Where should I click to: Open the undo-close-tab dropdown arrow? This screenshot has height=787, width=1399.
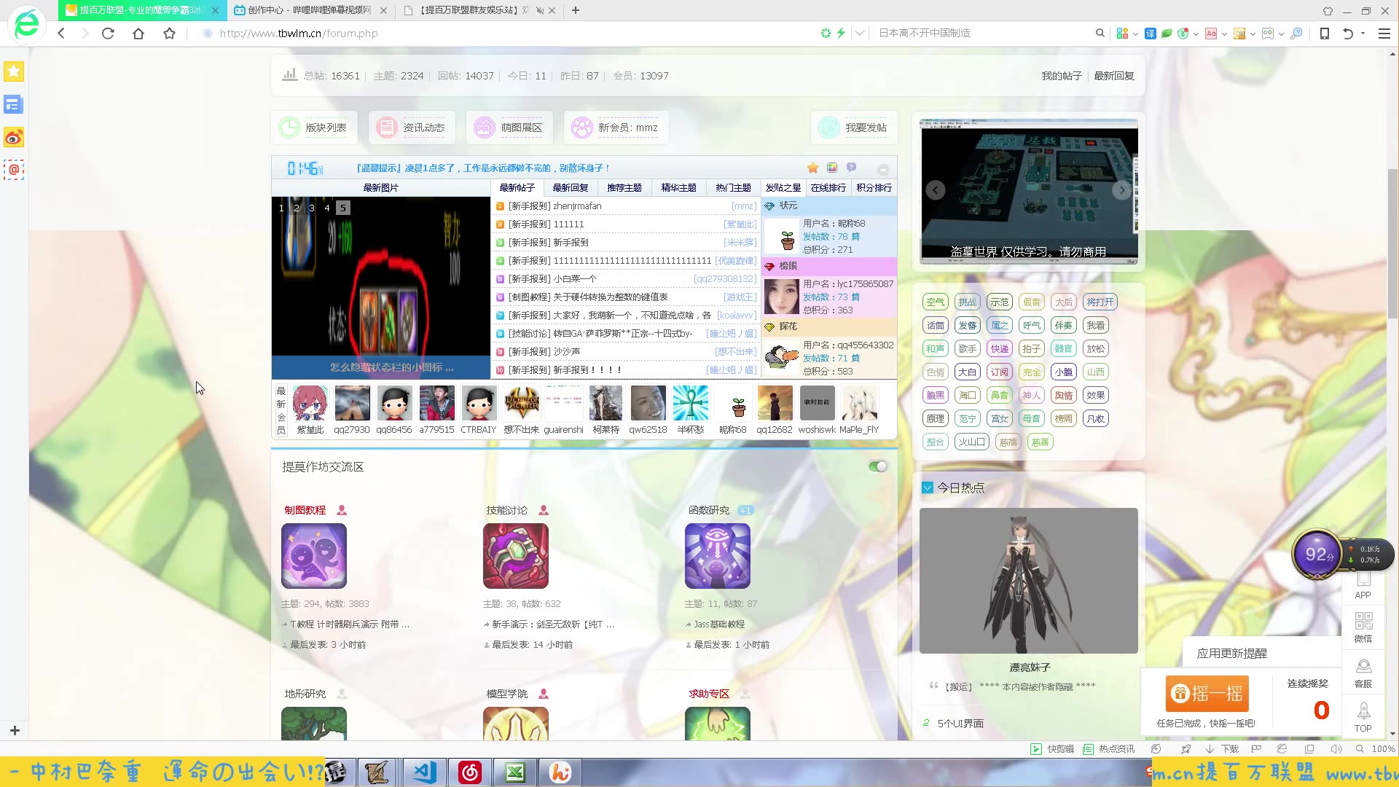(1363, 34)
